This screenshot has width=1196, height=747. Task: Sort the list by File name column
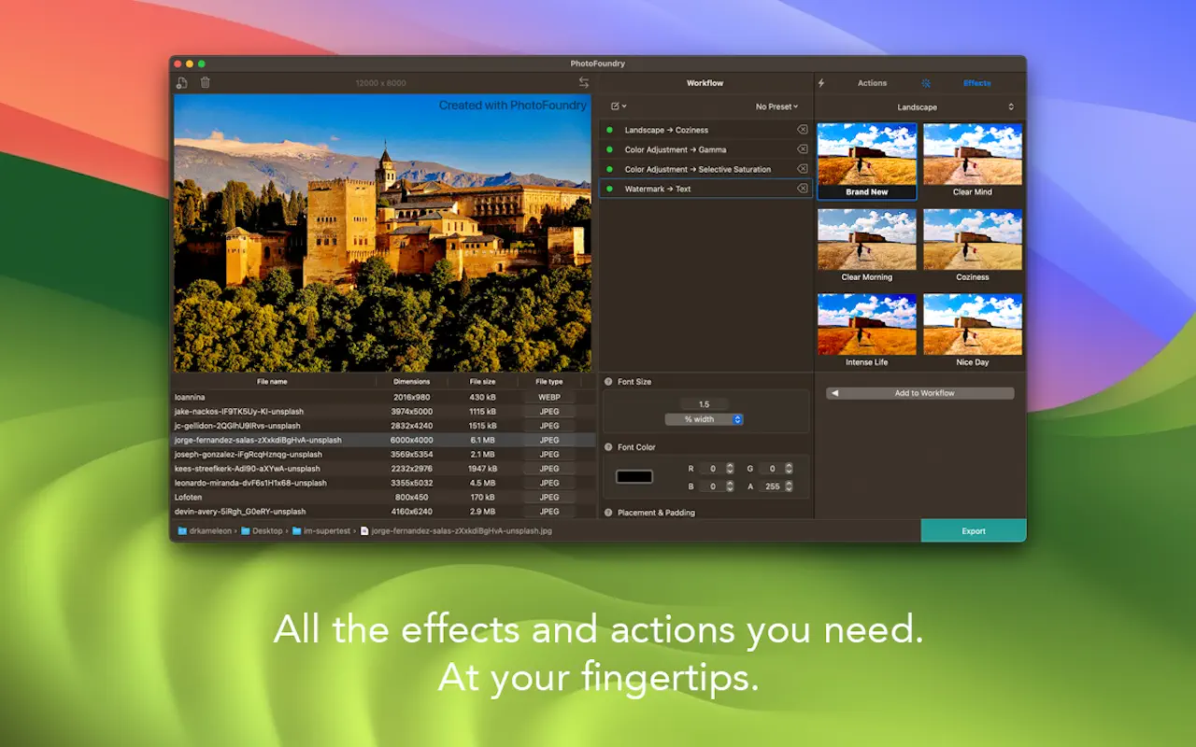(273, 381)
